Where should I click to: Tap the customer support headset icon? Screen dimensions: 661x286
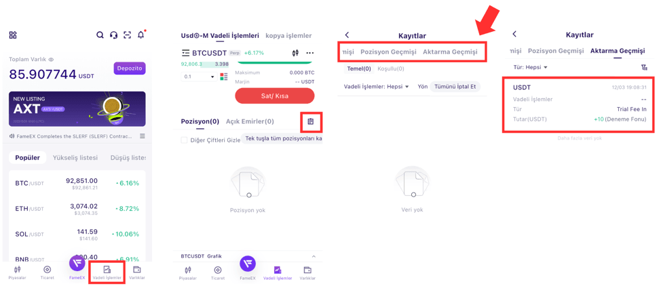pos(113,35)
